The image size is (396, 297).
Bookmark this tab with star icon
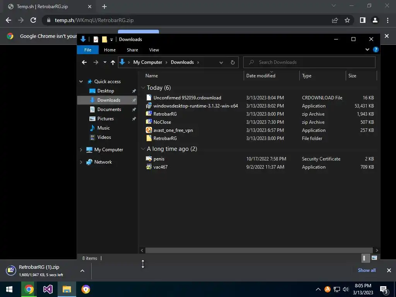pyautogui.click(x=347, y=20)
